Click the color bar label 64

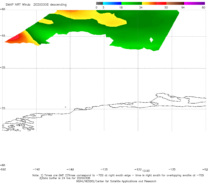pos(183,7)
